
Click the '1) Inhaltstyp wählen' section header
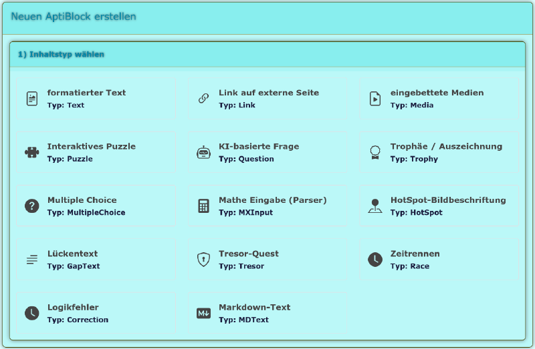267,55
